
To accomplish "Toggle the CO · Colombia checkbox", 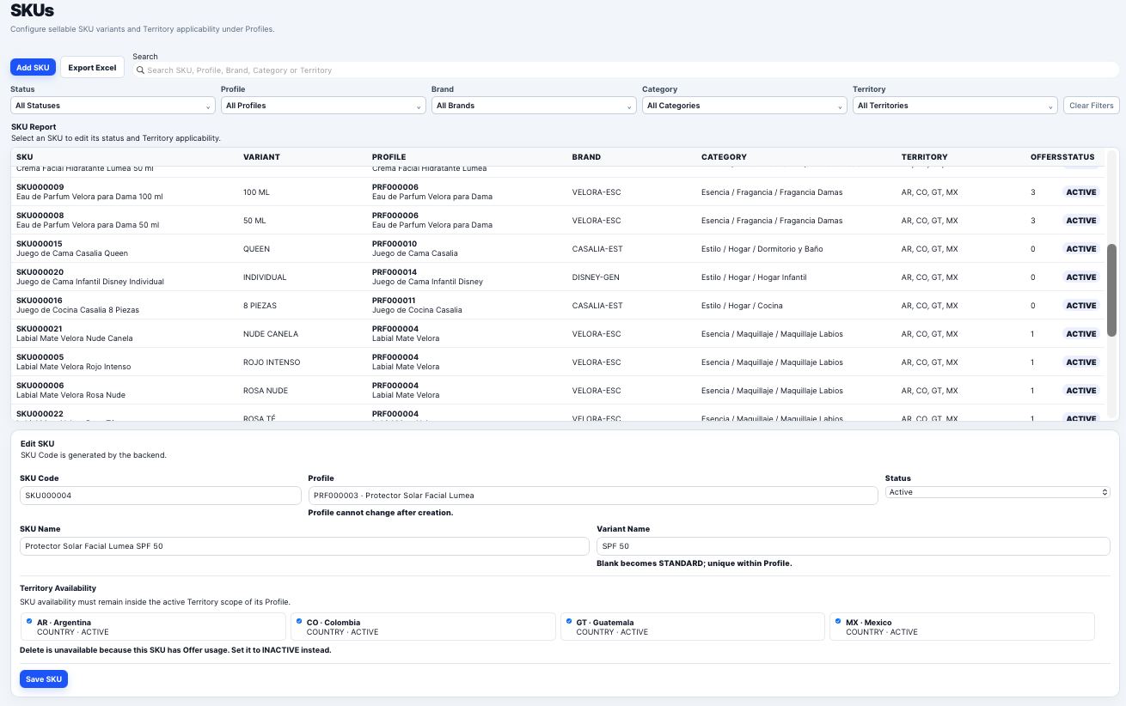I will [299, 620].
